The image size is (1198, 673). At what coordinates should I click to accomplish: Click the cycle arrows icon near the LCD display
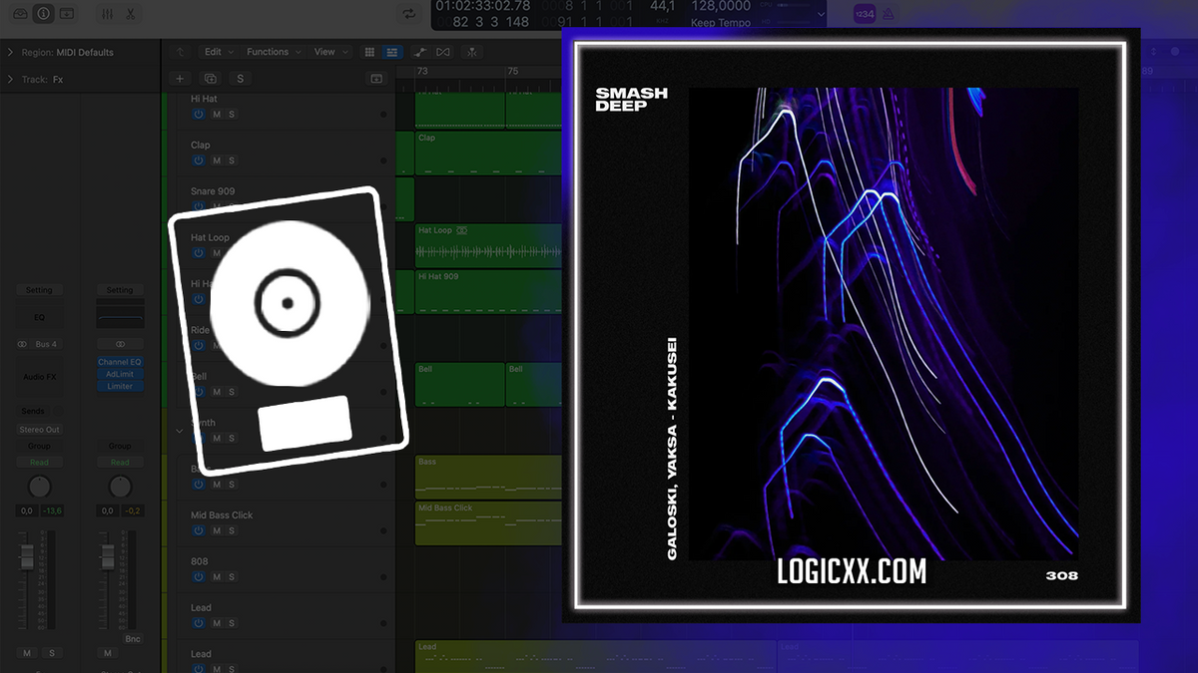[x=407, y=15]
